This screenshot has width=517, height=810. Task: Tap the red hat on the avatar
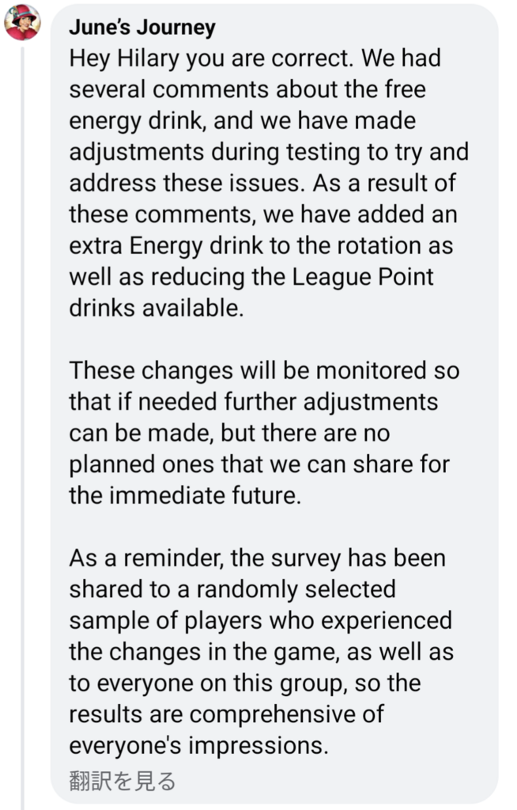pyautogui.click(x=25, y=13)
